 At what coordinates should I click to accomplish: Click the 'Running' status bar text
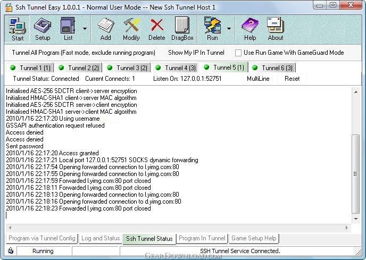tap(43, 251)
